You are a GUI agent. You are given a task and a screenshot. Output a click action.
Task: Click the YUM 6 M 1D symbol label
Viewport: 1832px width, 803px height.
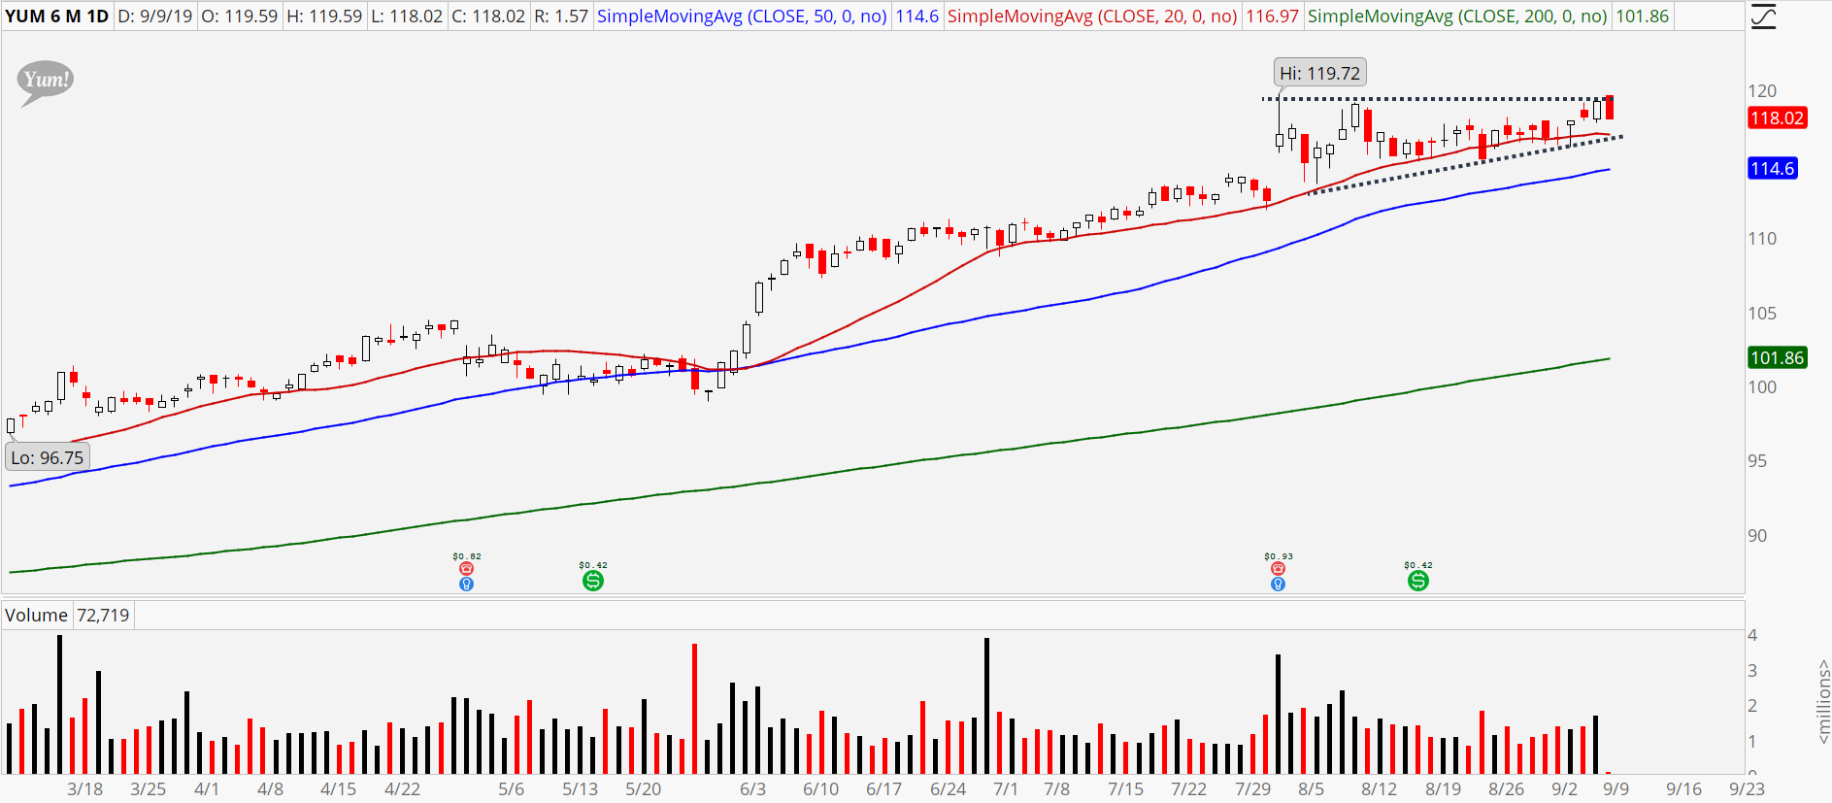click(57, 17)
